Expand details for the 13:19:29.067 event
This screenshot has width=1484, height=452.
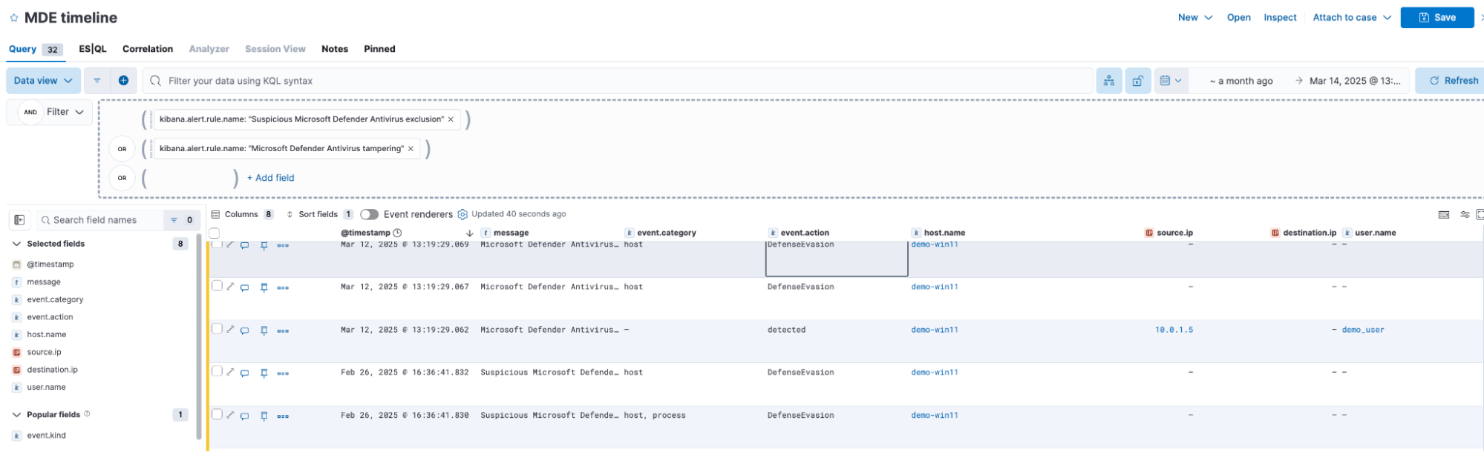(230, 287)
